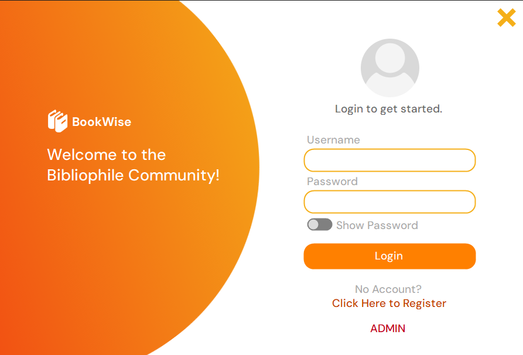
Task: Click the knob of the Show Password switch
Action: (314, 225)
